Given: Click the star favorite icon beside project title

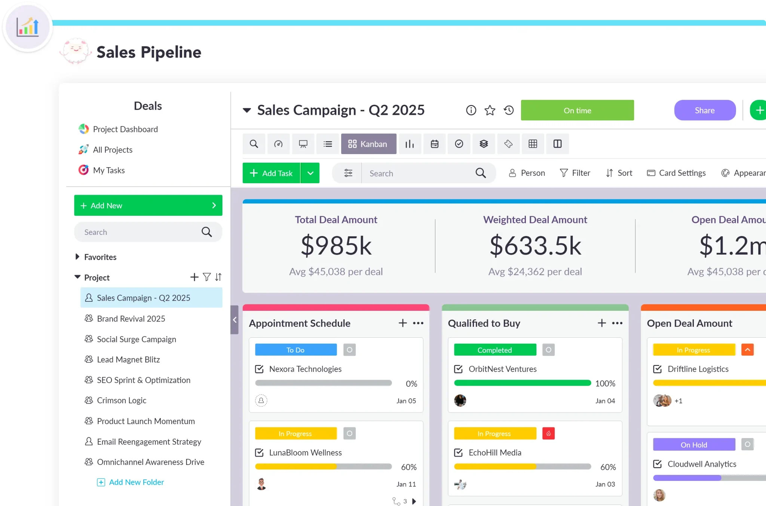Looking at the screenshot, I should point(490,110).
